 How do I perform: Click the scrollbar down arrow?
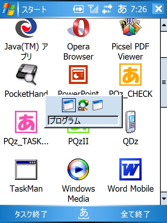tap(164, 199)
